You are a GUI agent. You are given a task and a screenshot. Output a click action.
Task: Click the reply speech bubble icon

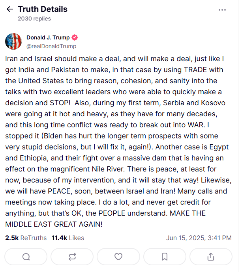26,257
